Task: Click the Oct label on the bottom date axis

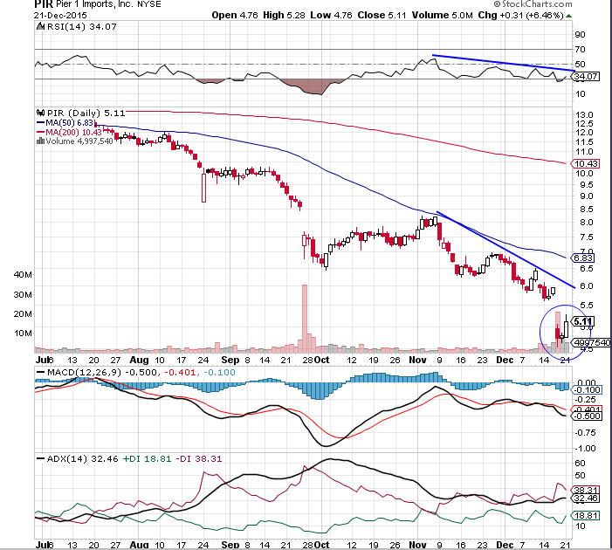Action: click(322, 545)
